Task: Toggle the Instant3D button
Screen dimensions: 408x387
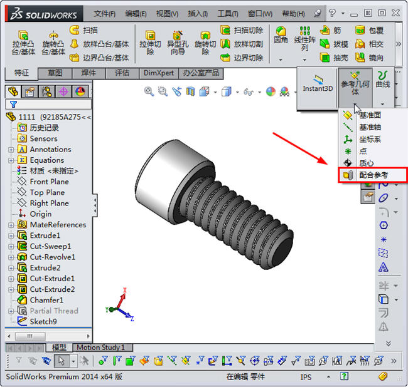Action: tap(318, 83)
